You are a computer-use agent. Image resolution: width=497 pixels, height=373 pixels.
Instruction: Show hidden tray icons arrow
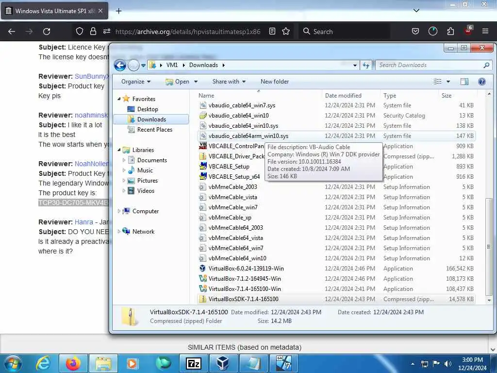pyautogui.click(x=413, y=364)
